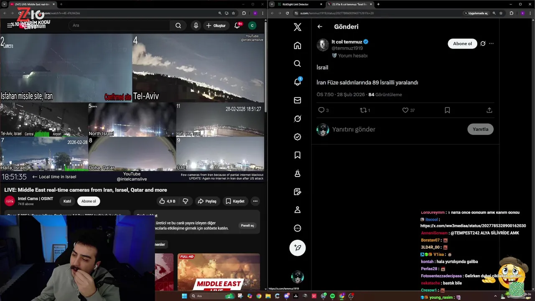Like the post with heart icon
The width and height of the screenshot is (535, 301).
[x=405, y=110]
